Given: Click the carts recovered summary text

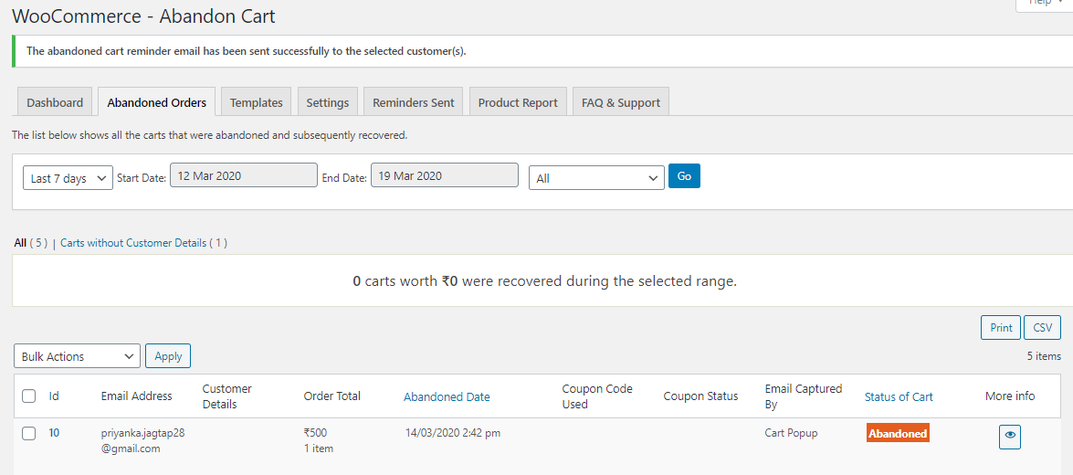Looking at the screenshot, I should (x=544, y=280).
